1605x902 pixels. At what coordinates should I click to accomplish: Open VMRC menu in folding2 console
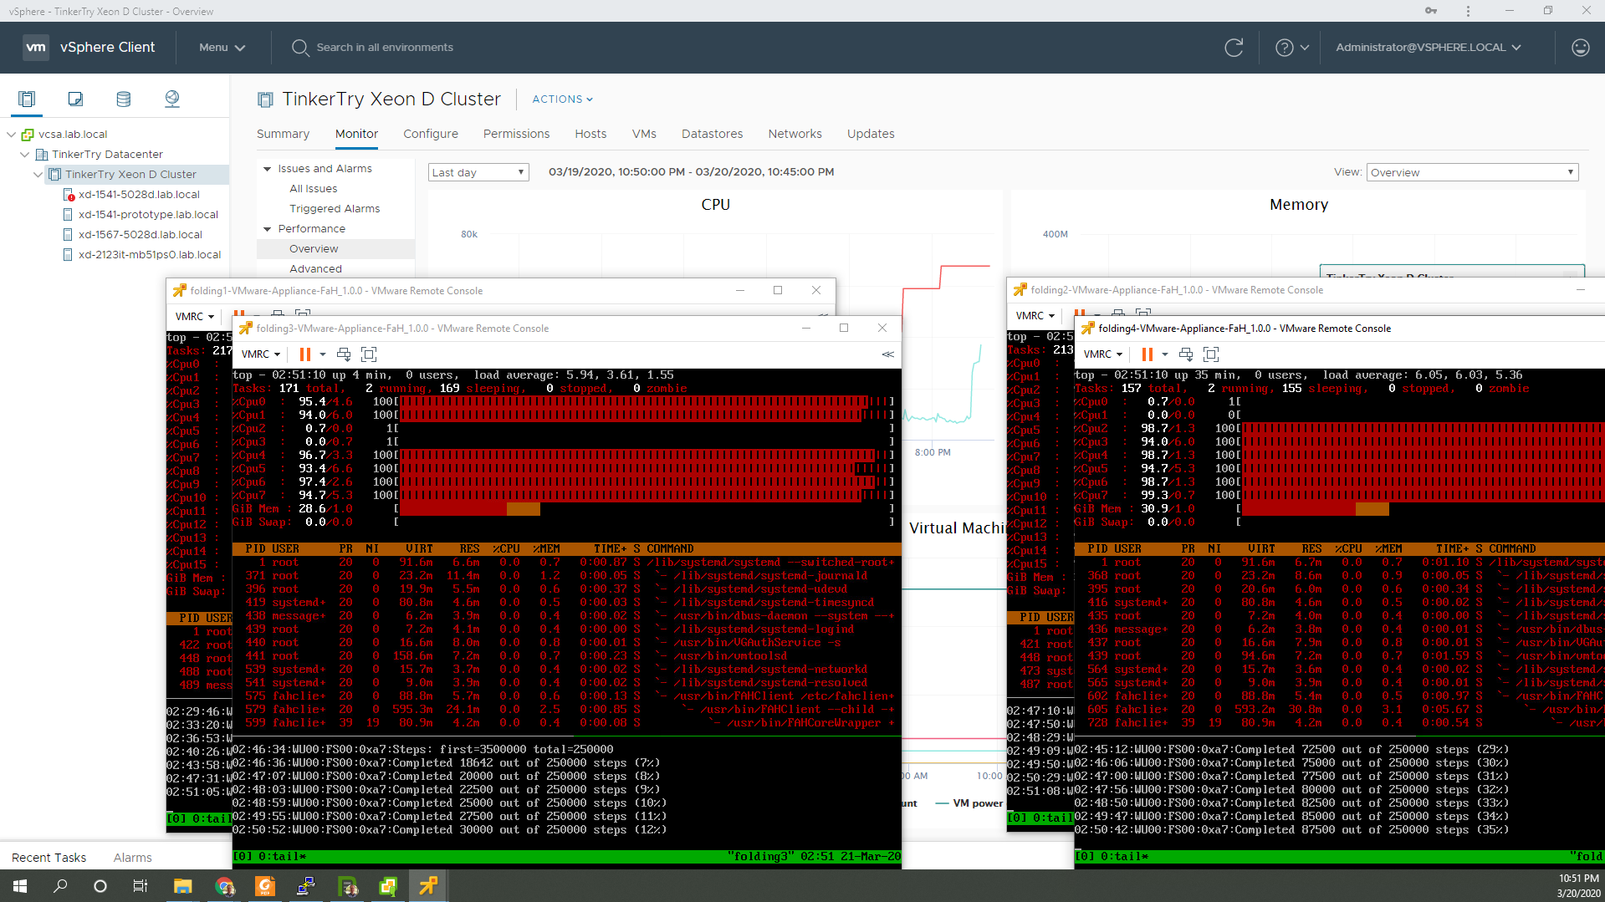(x=1035, y=316)
